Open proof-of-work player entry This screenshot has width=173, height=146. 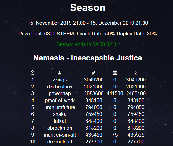(60, 101)
